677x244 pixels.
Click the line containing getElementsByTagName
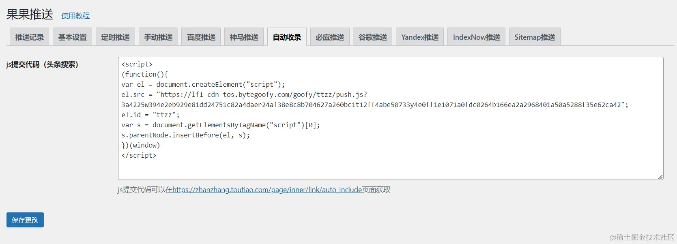[x=221, y=125]
